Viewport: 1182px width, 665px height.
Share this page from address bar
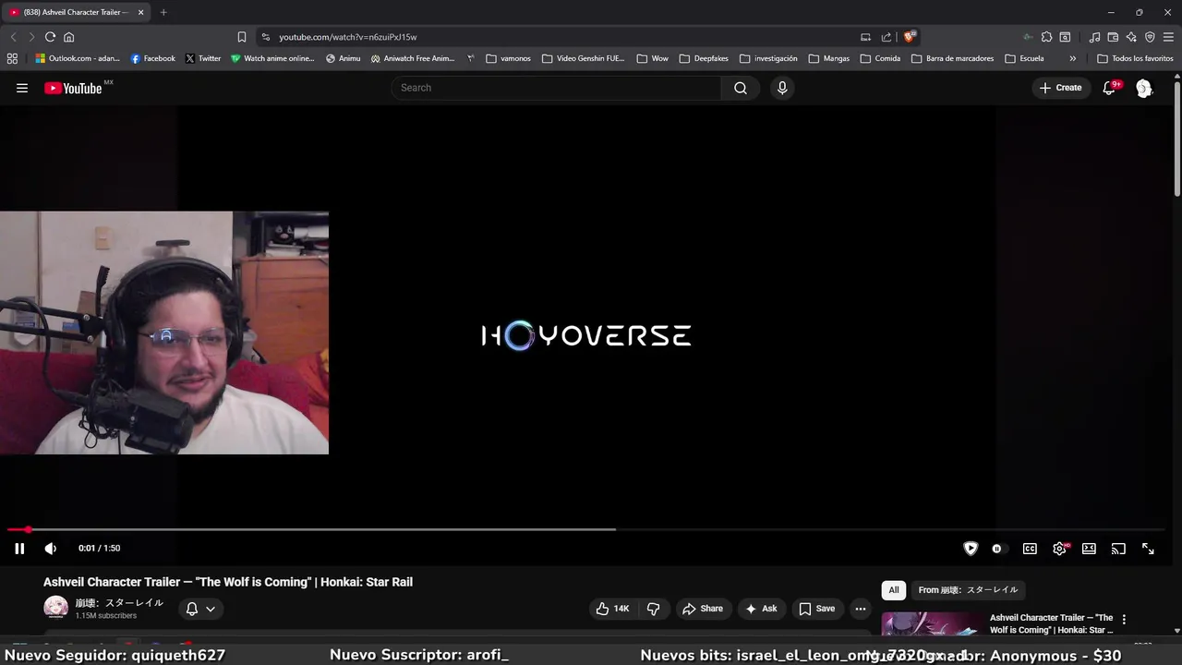click(886, 37)
